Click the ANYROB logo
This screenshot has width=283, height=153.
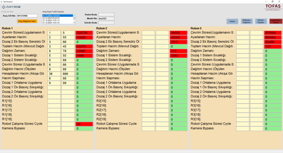tap(7, 7)
